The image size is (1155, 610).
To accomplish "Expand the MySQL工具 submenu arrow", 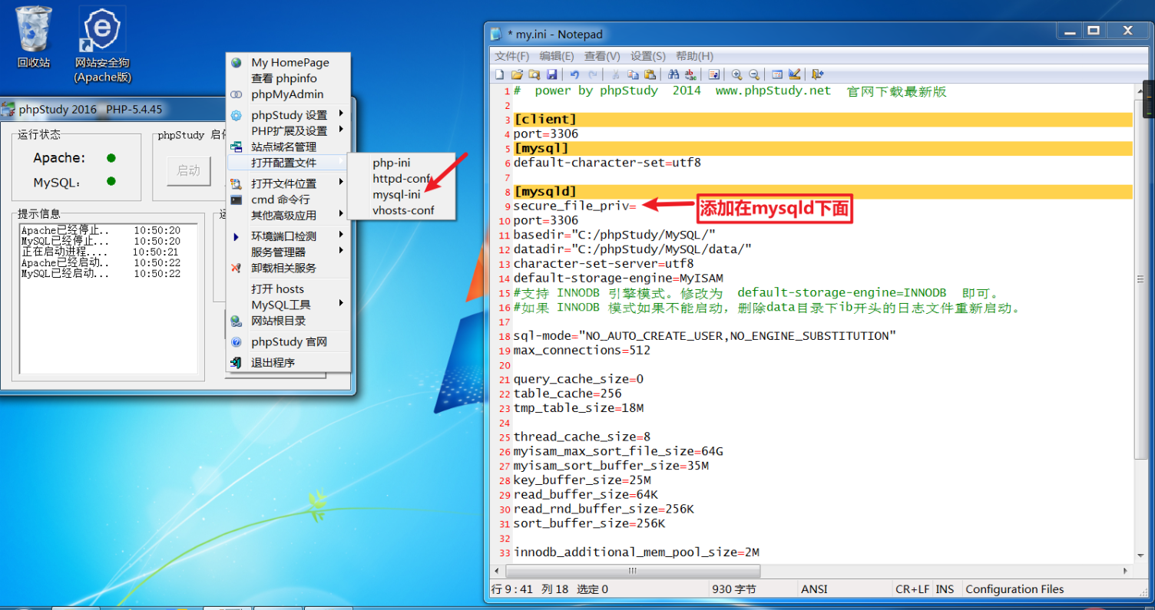I will pos(341,304).
